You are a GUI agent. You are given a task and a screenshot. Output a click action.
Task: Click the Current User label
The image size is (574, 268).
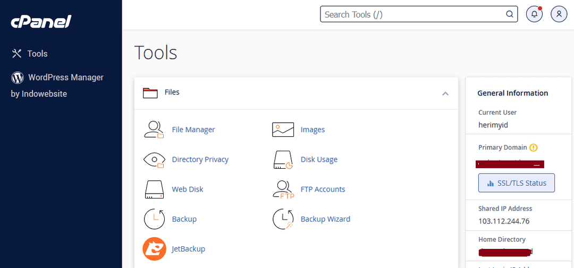(x=497, y=113)
